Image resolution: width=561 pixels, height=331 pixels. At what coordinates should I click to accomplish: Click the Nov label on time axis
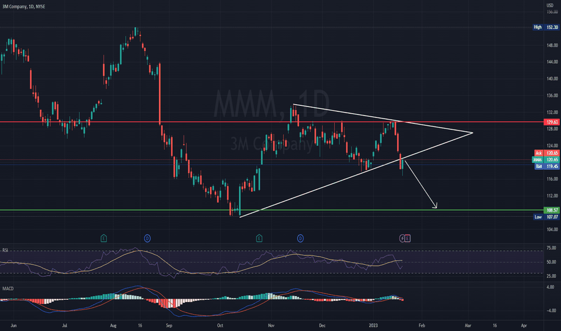[x=271, y=326]
